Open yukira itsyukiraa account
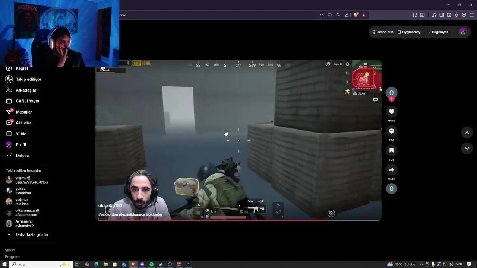 coord(18,191)
